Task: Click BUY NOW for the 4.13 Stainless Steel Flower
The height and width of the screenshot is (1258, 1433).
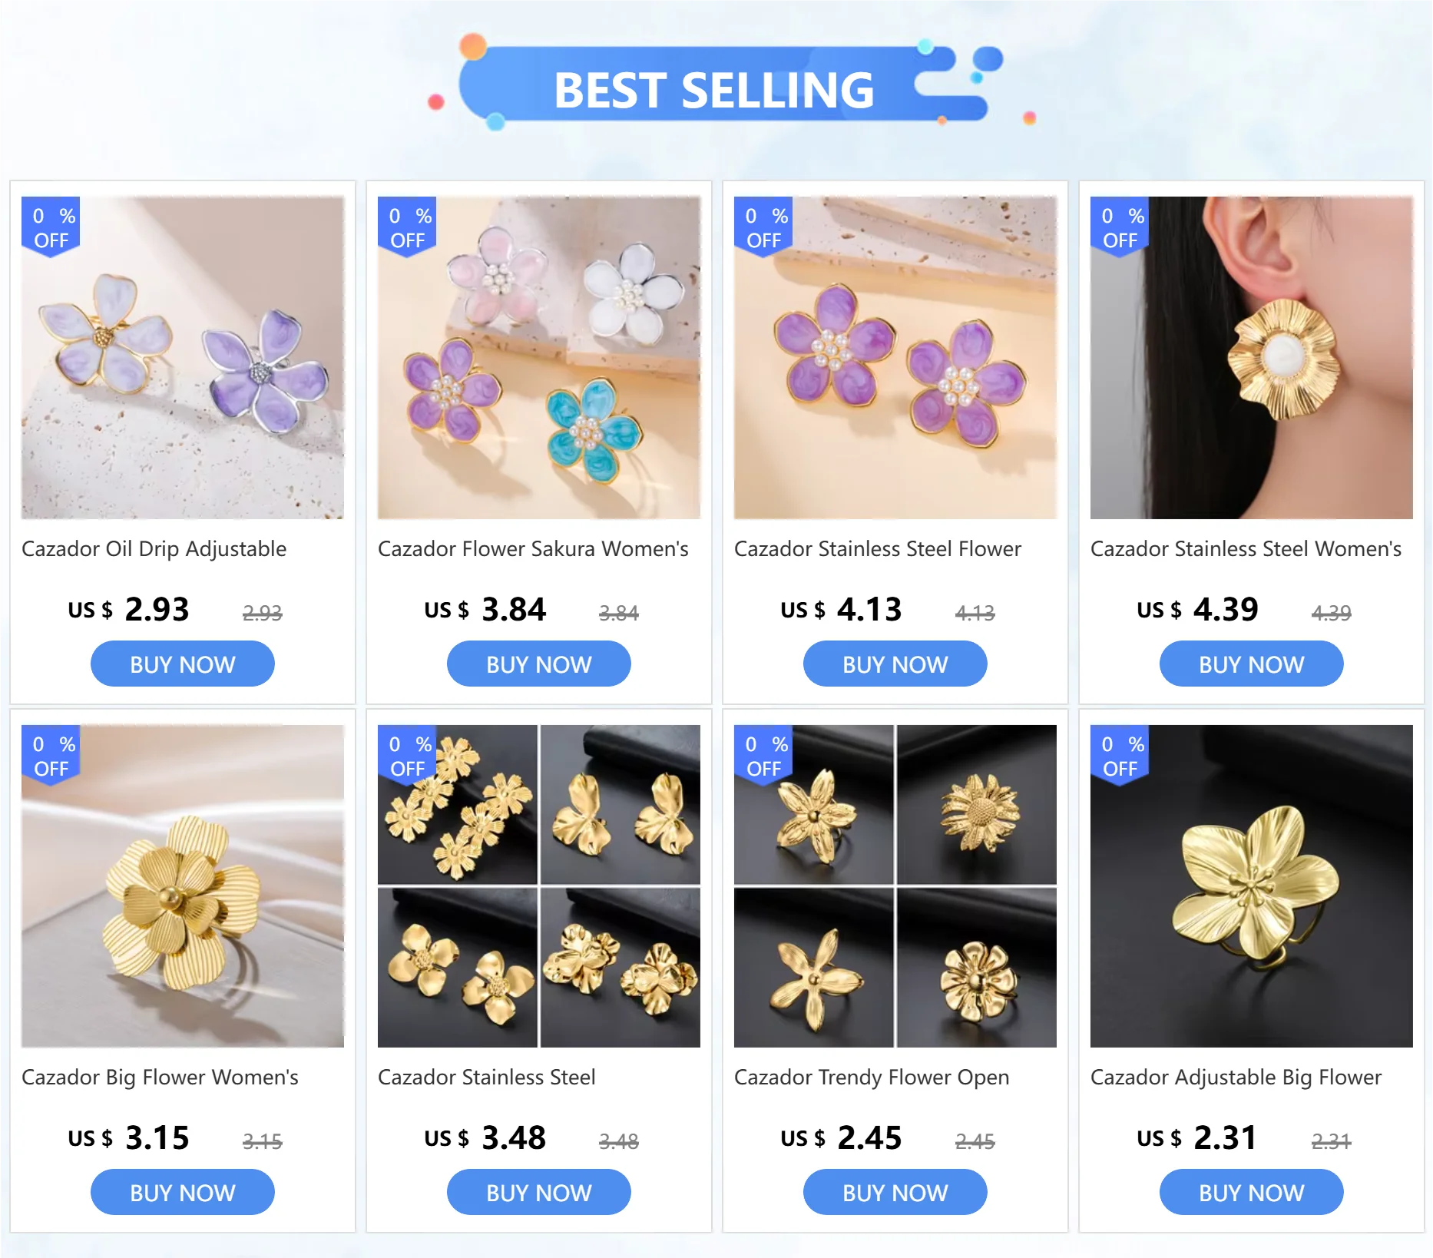Action: tap(895, 664)
